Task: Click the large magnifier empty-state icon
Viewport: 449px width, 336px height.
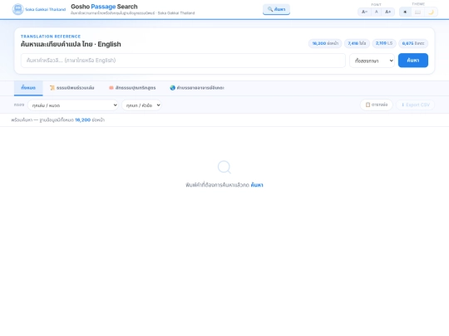Action: (x=224, y=167)
